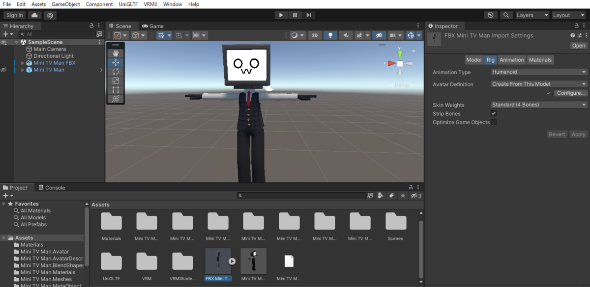Select Main Camera in Hierarchy
Viewport: 590px width, 287px height.
[x=50, y=49]
